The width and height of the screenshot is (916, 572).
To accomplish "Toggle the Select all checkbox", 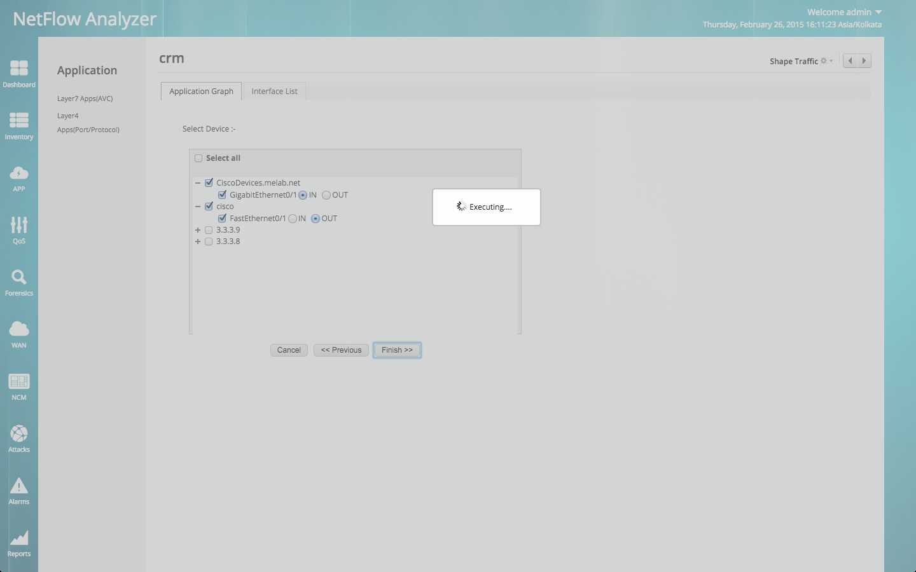I will pos(198,158).
